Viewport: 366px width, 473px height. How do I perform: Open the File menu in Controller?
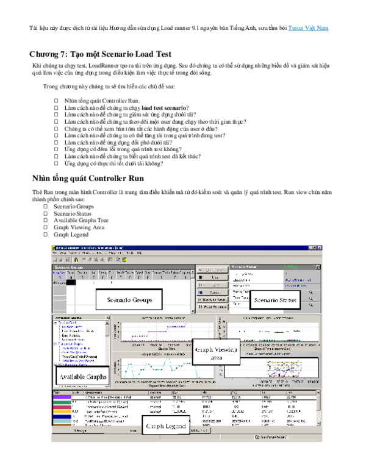coord(55,253)
